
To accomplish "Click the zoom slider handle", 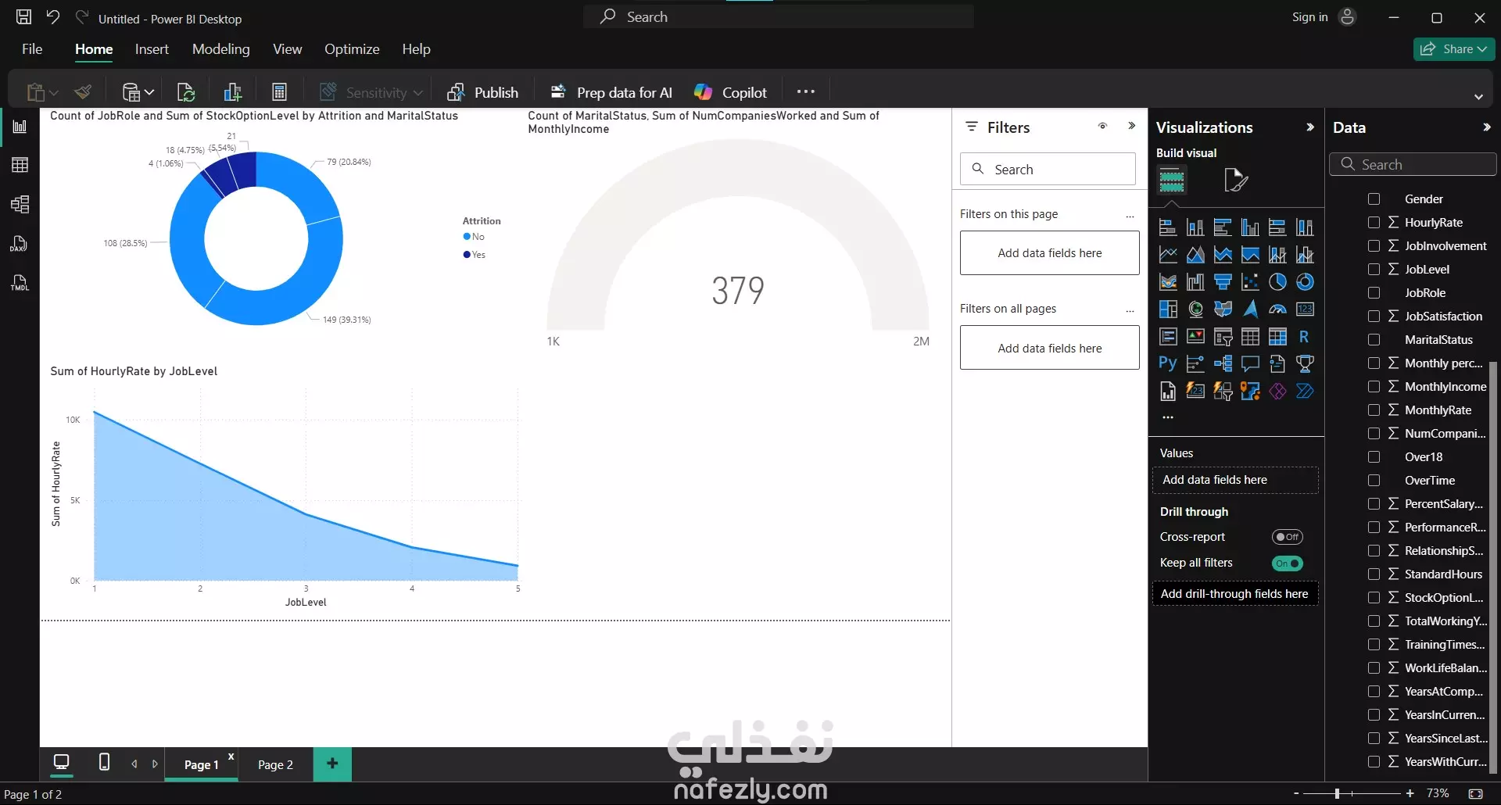I will click(1337, 793).
